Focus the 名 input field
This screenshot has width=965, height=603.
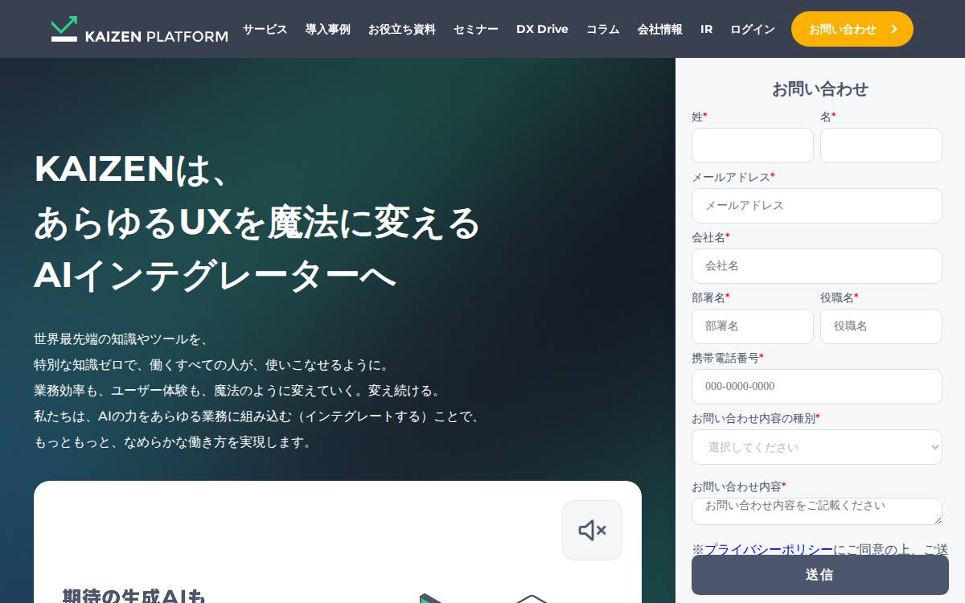point(881,146)
